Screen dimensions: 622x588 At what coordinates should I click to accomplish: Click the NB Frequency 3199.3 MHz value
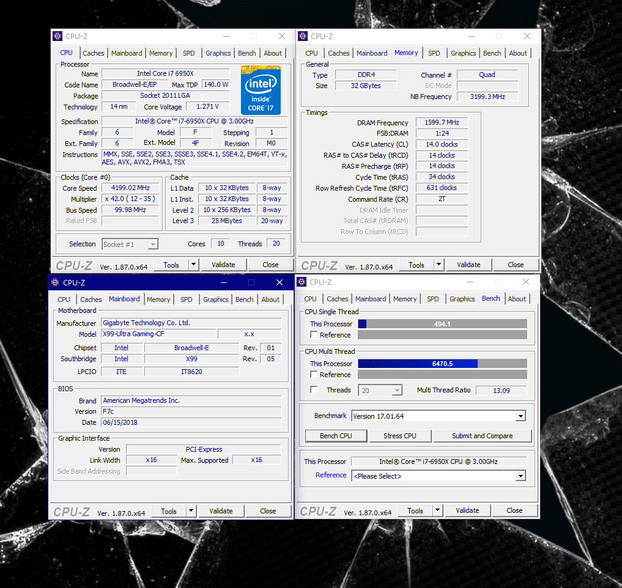tap(487, 97)
